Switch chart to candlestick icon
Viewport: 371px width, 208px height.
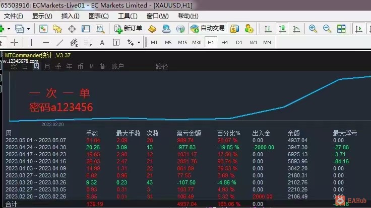tap(282, 29)
